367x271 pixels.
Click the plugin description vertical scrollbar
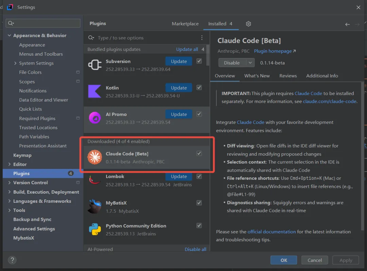point(363,156)
